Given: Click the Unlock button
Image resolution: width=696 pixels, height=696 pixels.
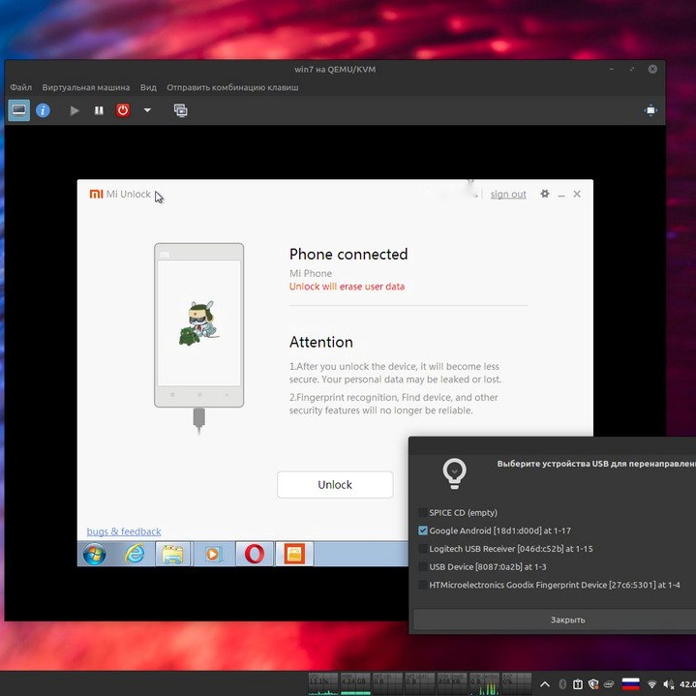Looking at the screenshot, I should coord(335,484).
